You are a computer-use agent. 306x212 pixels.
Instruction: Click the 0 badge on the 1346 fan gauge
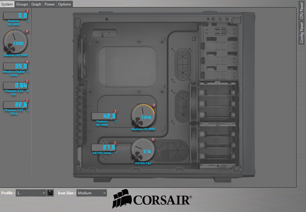coord(154,105)
